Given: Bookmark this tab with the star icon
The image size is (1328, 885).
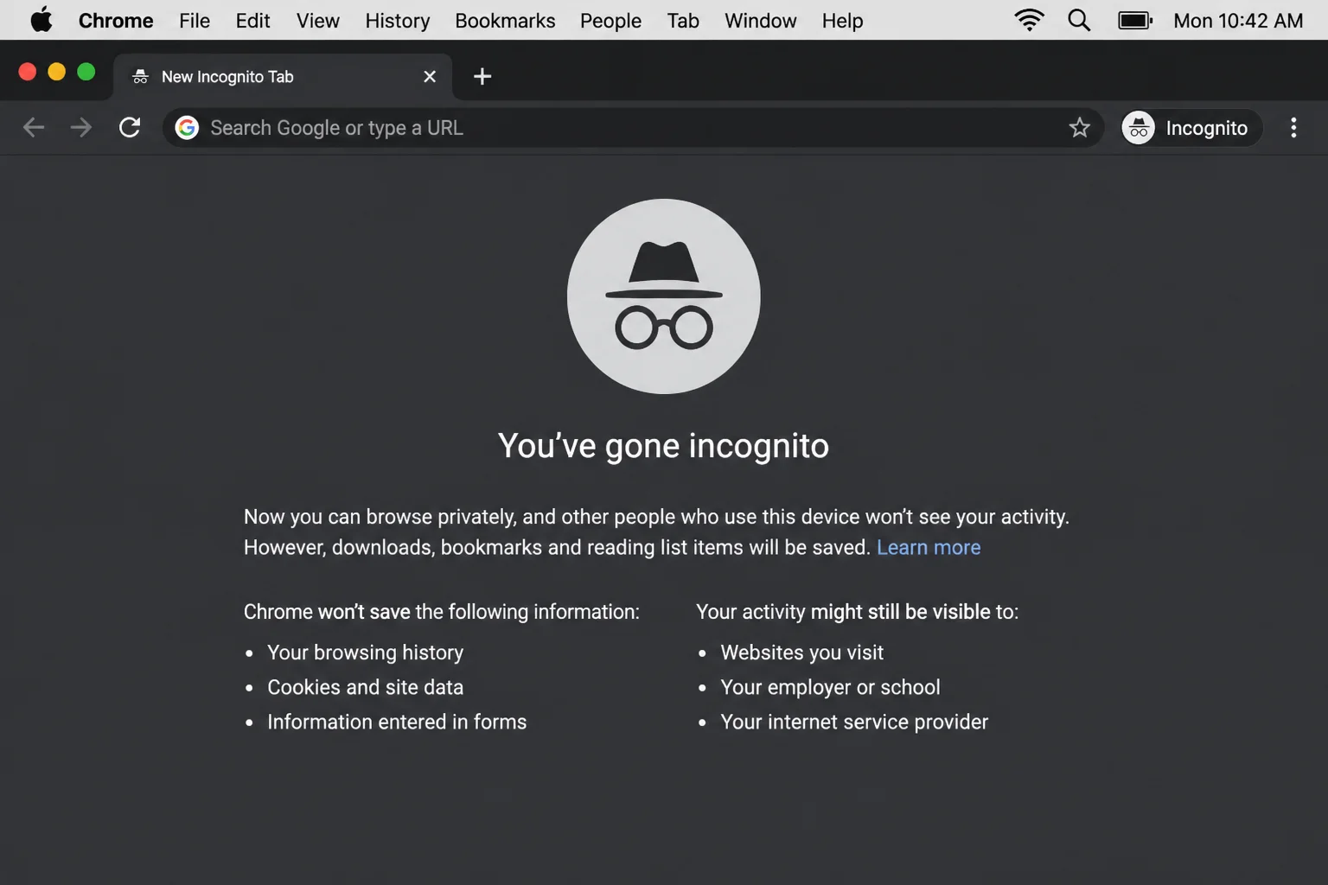Looking at the screenshot, I should (x=1079, y=128).
